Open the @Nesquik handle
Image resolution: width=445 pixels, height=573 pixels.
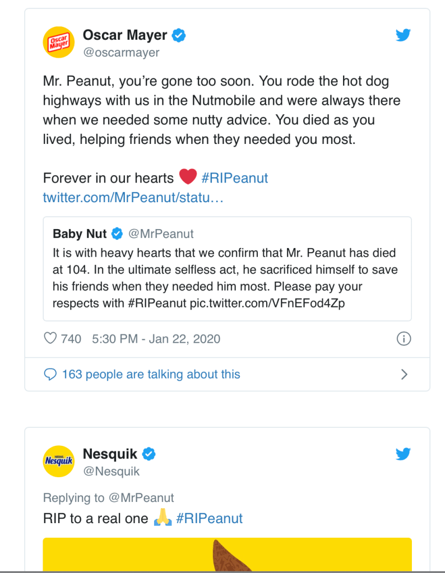coord(111,471)
